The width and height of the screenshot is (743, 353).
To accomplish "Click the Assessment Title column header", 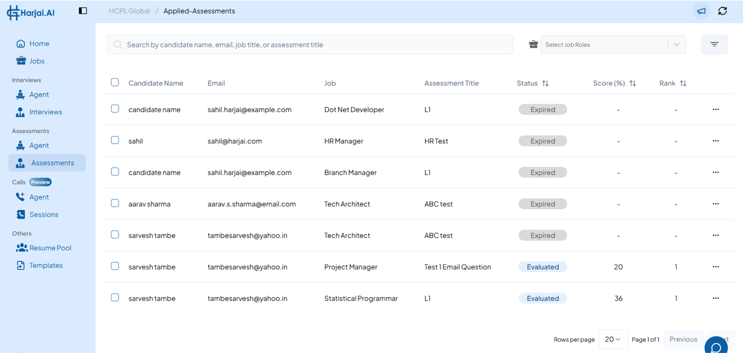I will click(451, 83).
